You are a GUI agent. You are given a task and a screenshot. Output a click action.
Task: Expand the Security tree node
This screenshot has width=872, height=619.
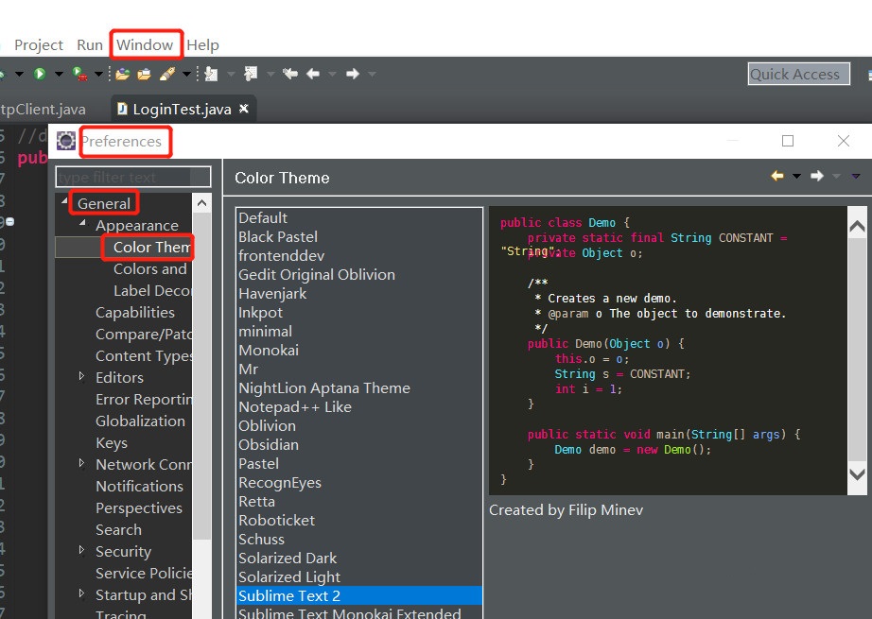[81, 550]
